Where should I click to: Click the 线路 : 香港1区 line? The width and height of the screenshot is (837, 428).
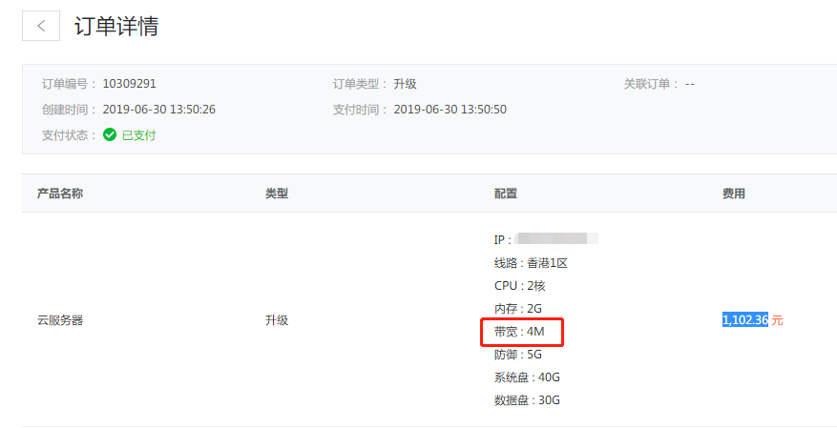coord(531,263)
